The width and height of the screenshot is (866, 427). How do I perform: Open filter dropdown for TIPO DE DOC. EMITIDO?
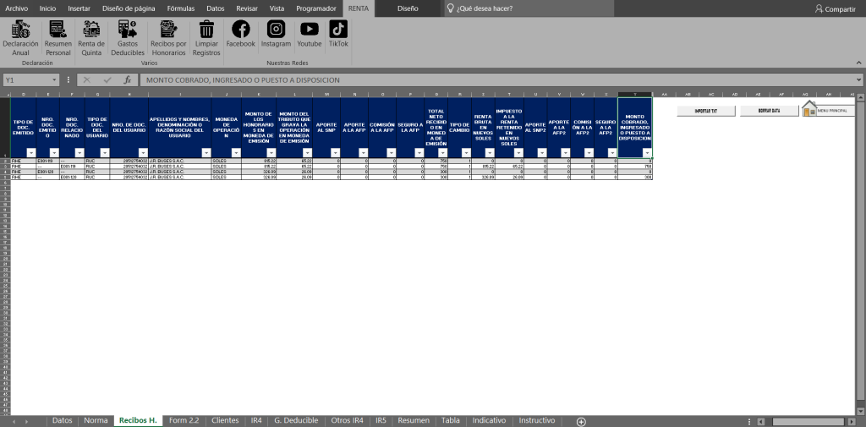tap(31, 153)
